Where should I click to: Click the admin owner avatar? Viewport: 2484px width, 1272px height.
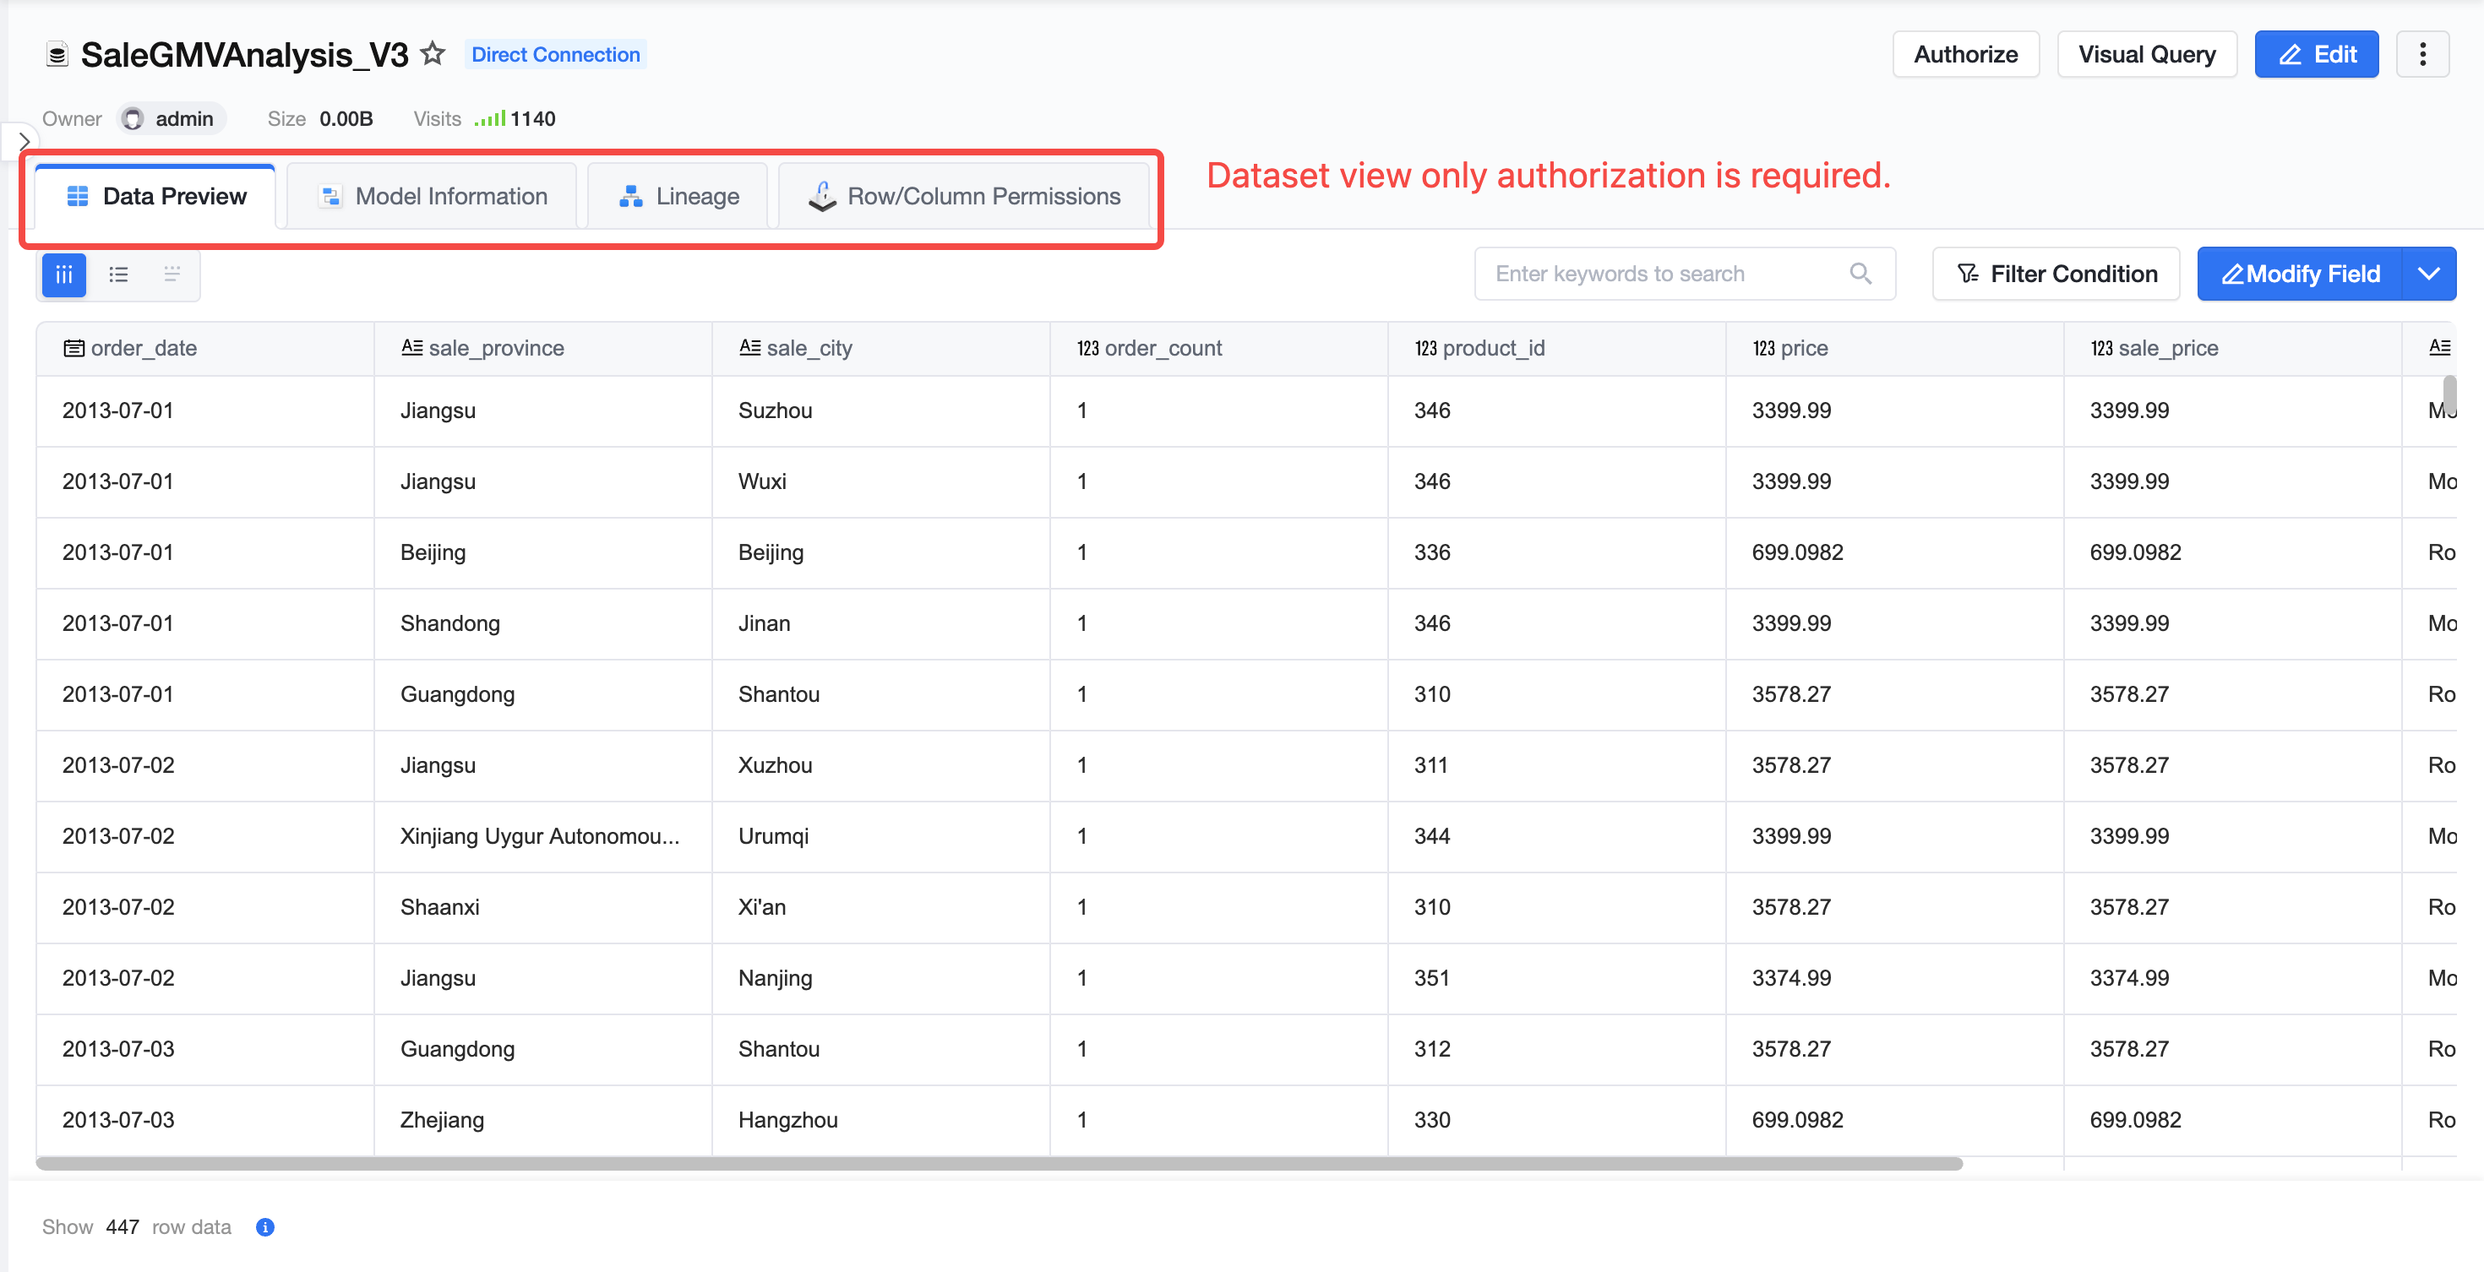click(133, 118)
